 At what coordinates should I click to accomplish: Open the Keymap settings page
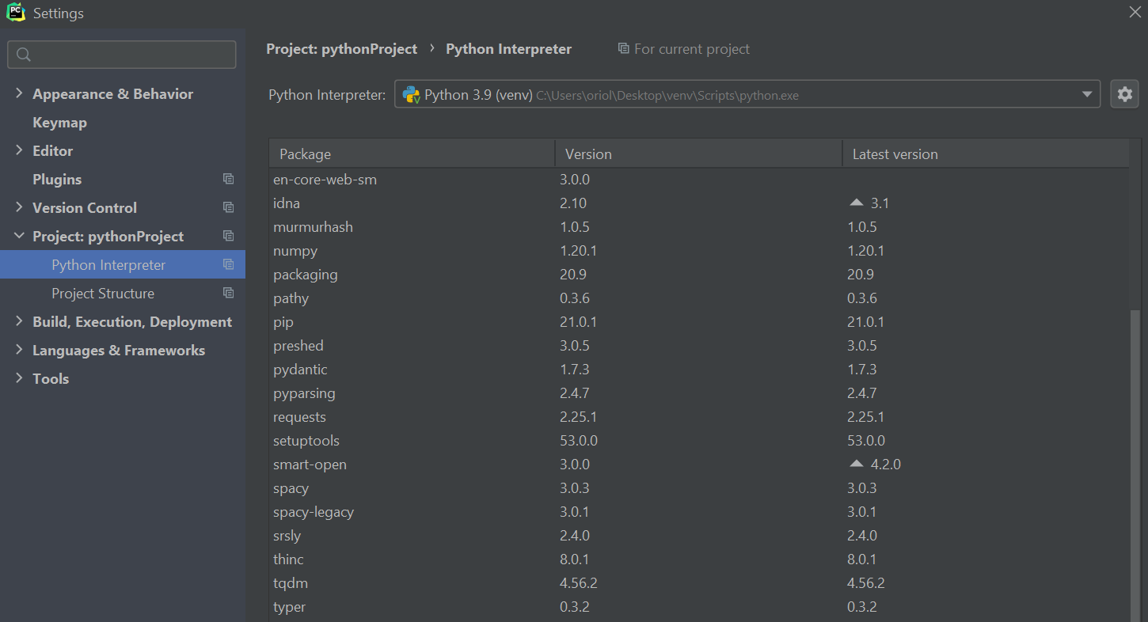(x=59, y=123)
